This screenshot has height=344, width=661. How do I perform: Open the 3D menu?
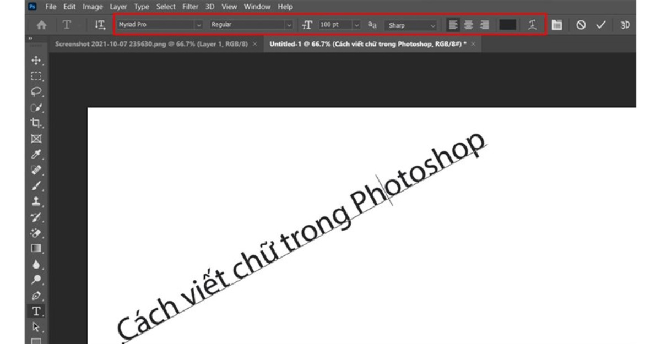210,7
